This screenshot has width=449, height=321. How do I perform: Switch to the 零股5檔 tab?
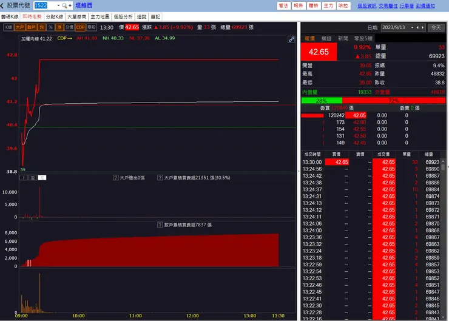click(x=363, y=38)
